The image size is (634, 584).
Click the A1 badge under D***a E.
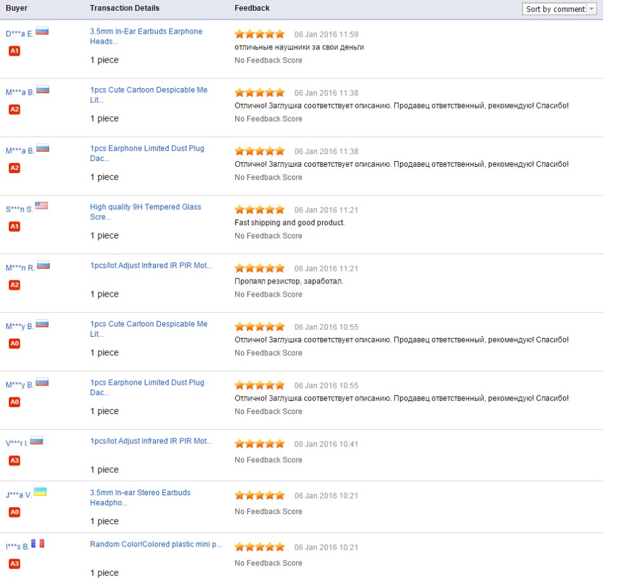click(15, 51)
